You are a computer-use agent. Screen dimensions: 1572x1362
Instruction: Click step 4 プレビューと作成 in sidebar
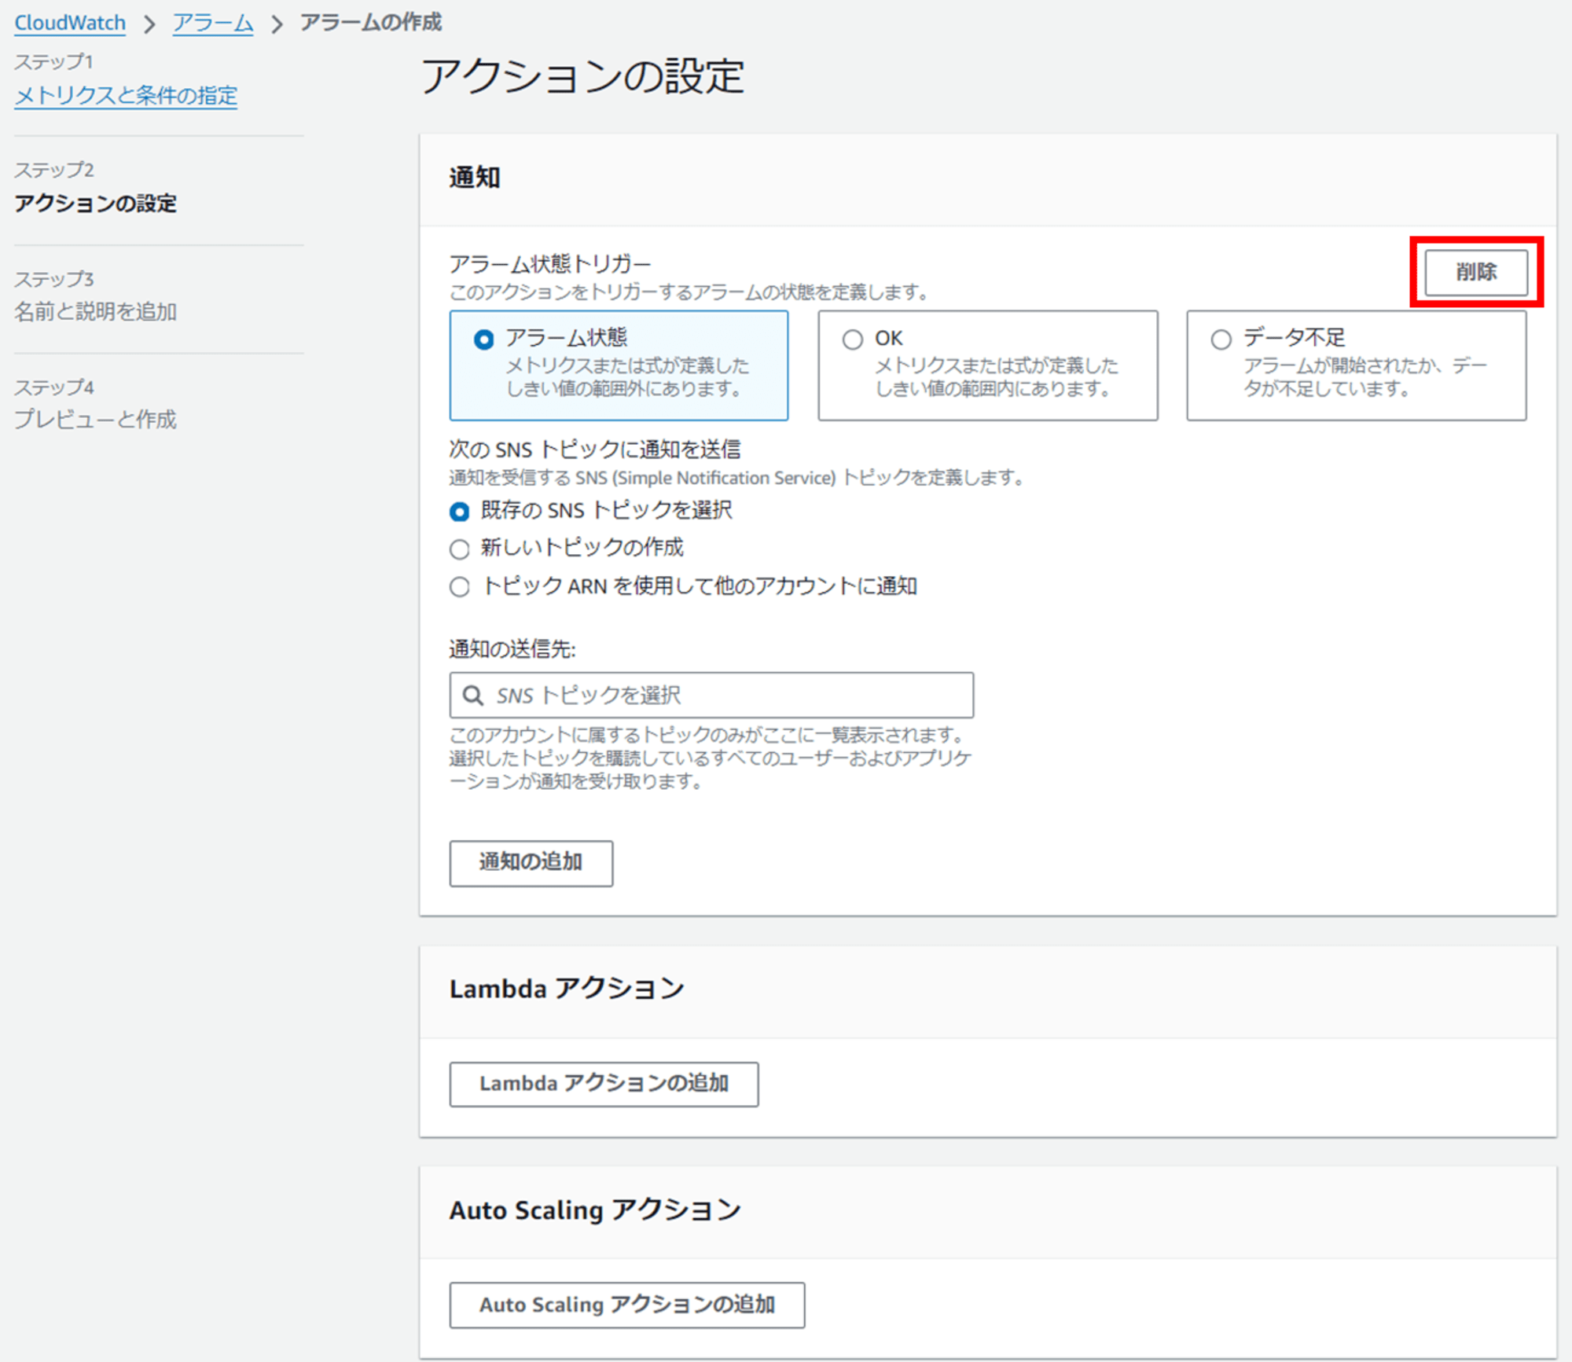pos(95,419)
